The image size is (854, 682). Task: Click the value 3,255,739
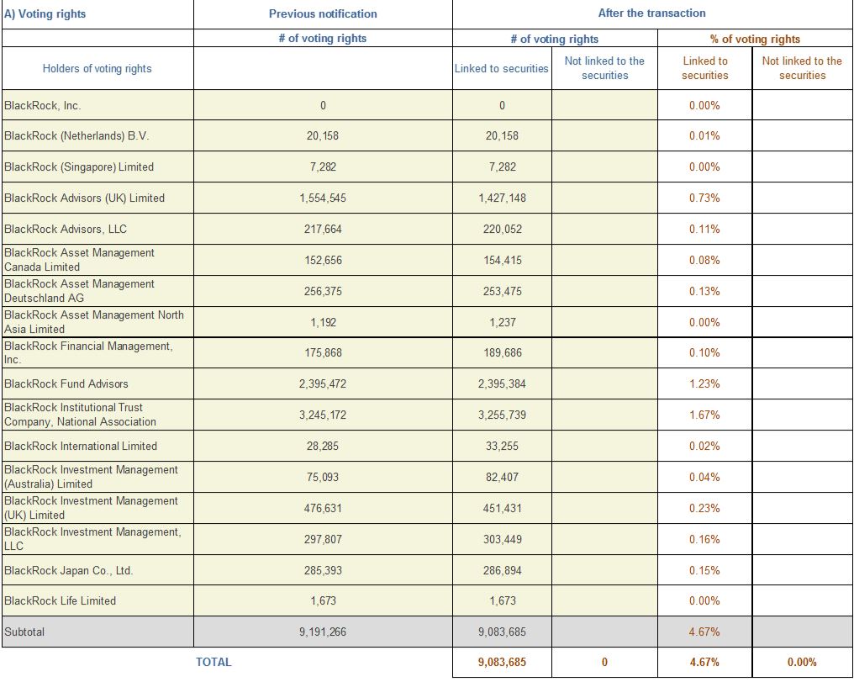click(502, 415)
